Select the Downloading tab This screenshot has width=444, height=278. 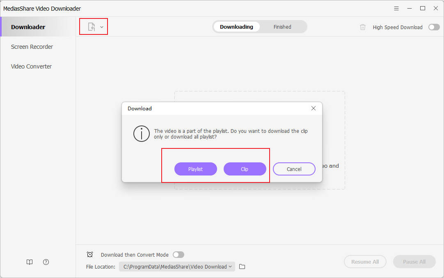[x=236, y=27]
